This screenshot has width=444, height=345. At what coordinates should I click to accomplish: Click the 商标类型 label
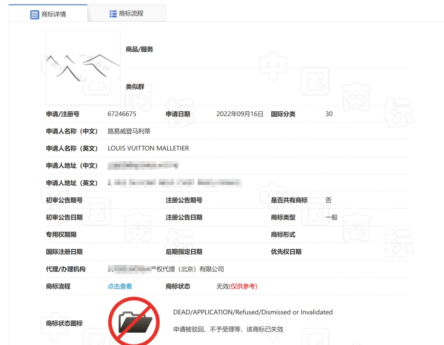[283, 217]
